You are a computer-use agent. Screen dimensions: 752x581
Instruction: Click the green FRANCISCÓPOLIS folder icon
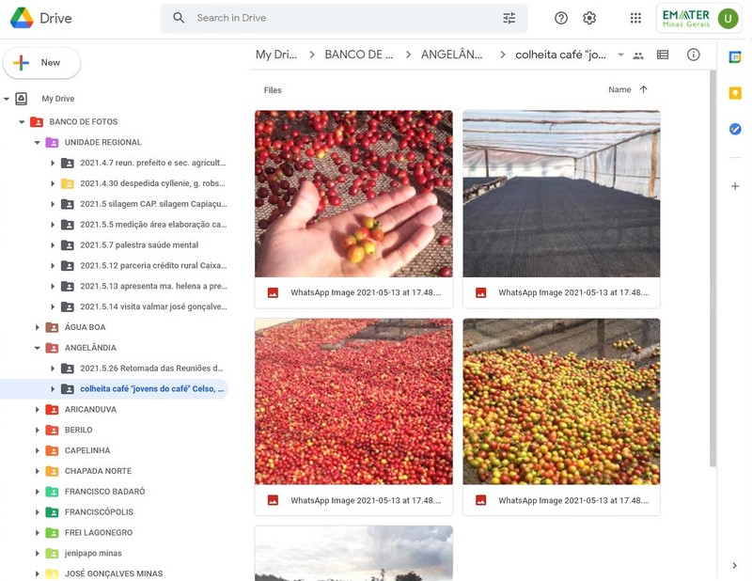(x=52, y=512)
